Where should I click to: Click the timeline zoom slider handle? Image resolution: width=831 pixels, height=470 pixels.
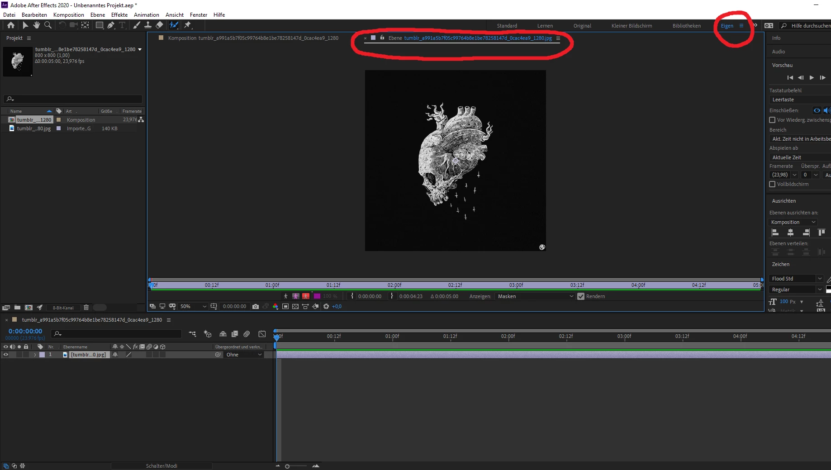tap(287, 466)
